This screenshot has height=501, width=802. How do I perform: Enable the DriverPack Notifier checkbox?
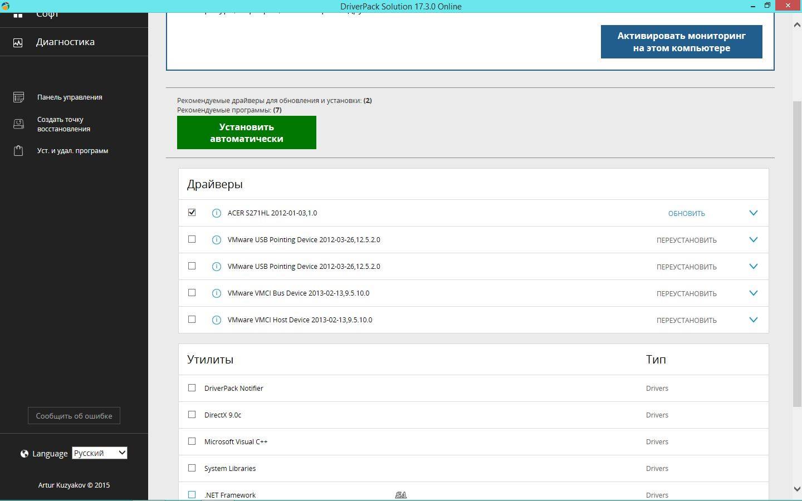pyautogui.click(x=192, y=388)
